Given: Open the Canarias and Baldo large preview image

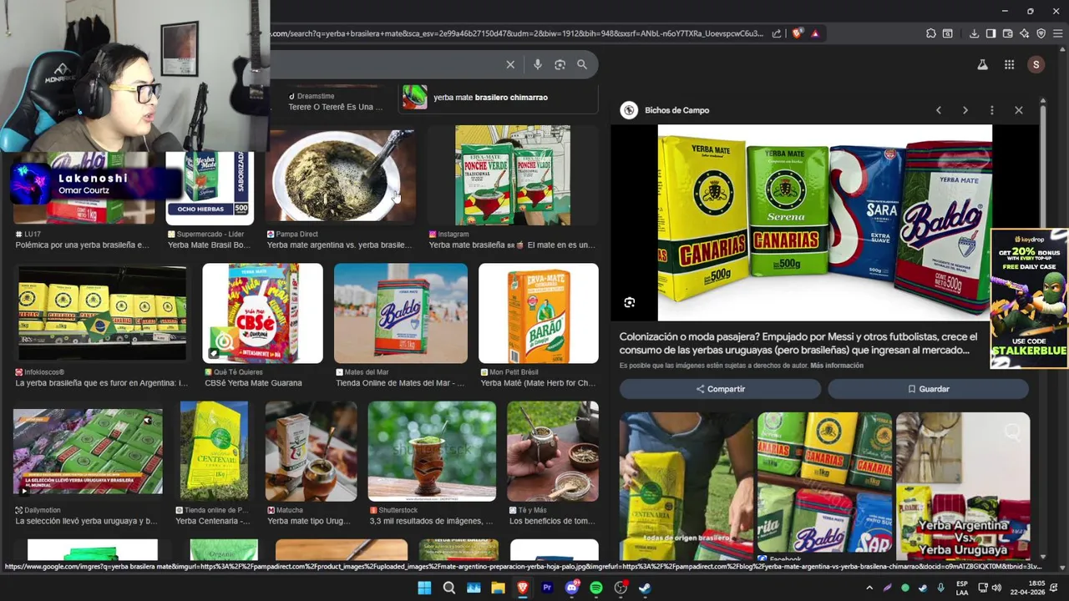Looking at the screenshot, I should (x=824, y=223).
